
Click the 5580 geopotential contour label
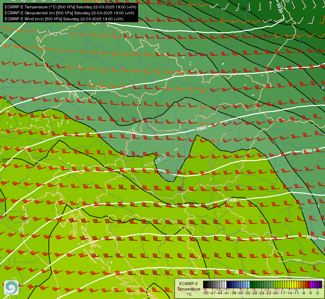click(x=307, y=151)
